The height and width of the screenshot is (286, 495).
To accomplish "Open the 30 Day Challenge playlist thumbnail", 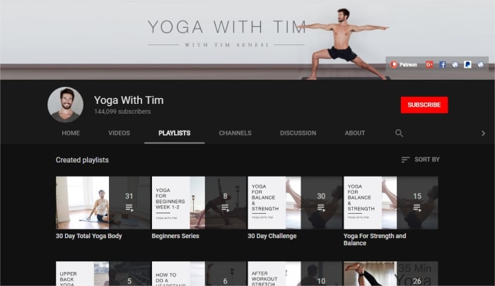I will point(295,203).
